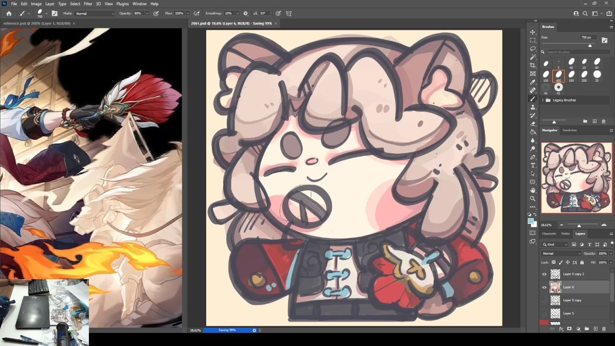Select the 150 brush preset
Image resolution: width=615 pixels, height=346 pixels.
coord(571,76)
